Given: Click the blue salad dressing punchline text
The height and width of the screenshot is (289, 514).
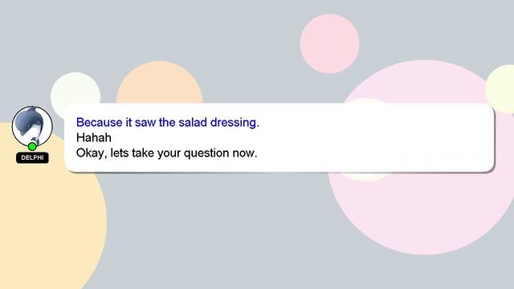Looking at the screenshot, I should coord(168,123).
